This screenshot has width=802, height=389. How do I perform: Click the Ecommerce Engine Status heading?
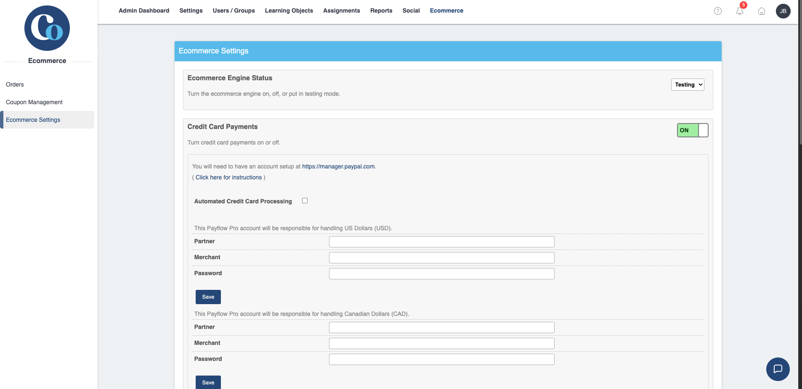[x=230, y=78]
